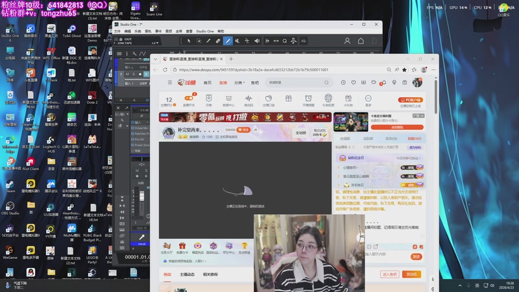Open the trophy icon below the video player
The image size is (519, 292).
click(x=245, y=246)
